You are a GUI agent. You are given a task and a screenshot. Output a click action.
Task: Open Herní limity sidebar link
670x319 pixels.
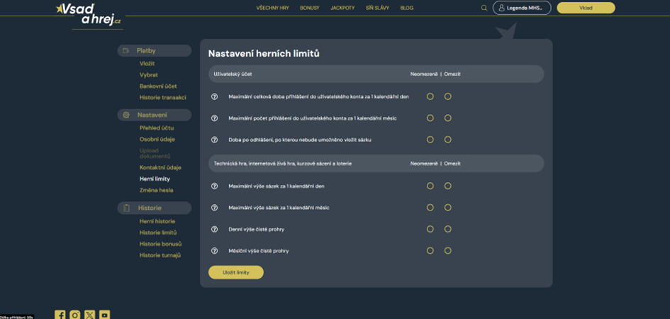pos(155,179)
